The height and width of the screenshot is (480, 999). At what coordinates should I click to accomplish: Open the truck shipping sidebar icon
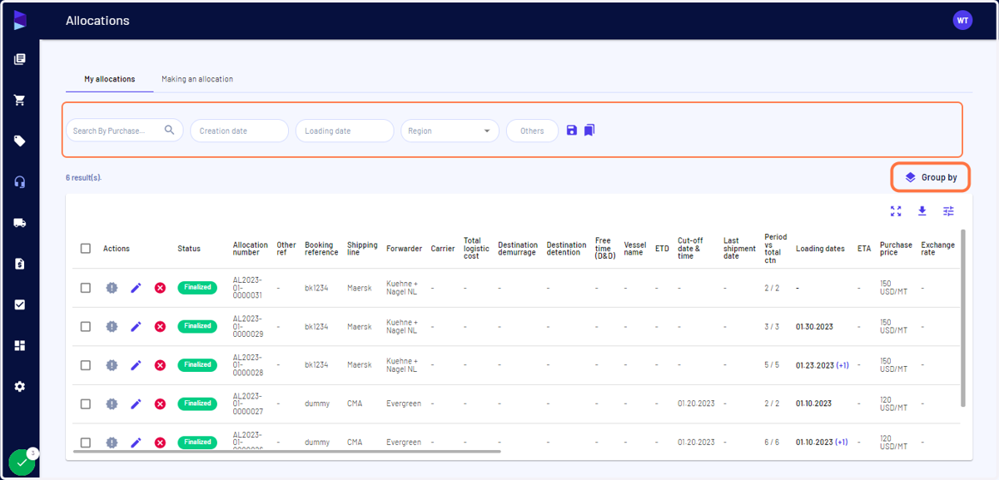coord(20,222)
